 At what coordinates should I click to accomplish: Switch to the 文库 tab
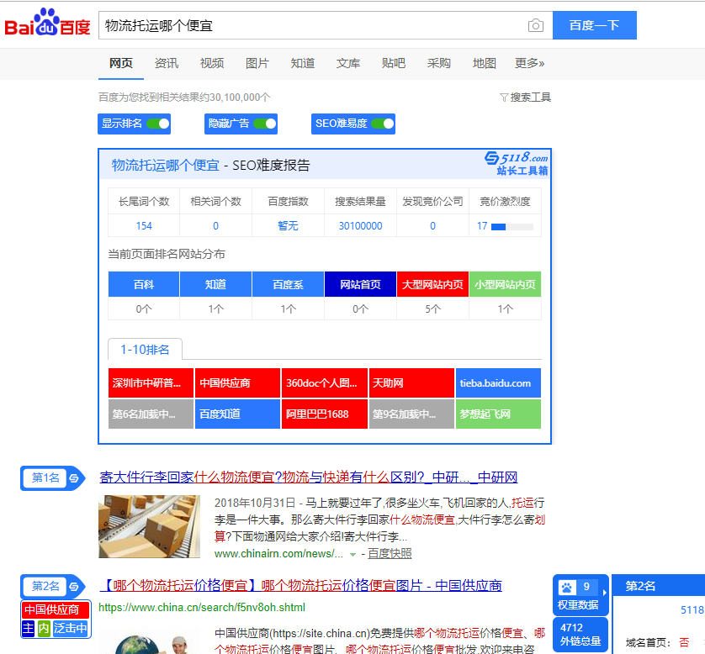pyautogui.click(x=348, y=63)
